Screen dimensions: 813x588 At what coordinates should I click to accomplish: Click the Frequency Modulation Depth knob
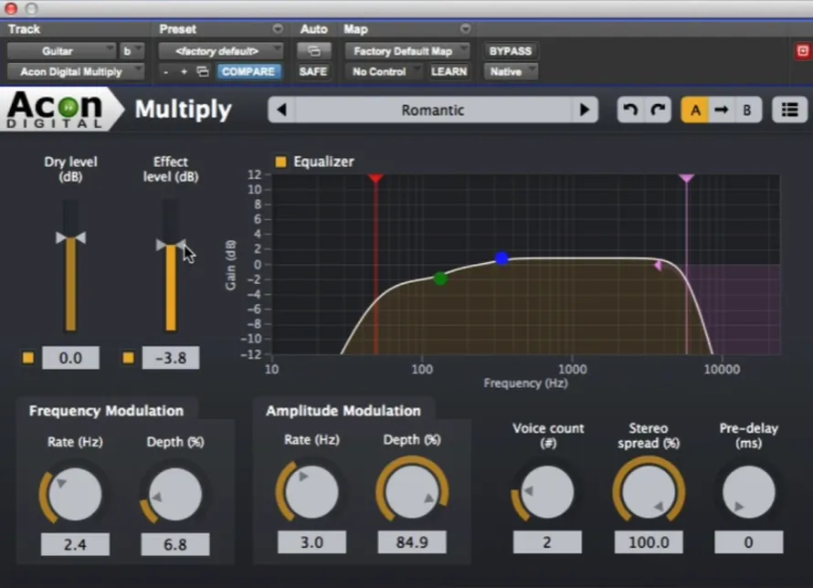pyautogui.click(x=175, y=494)
